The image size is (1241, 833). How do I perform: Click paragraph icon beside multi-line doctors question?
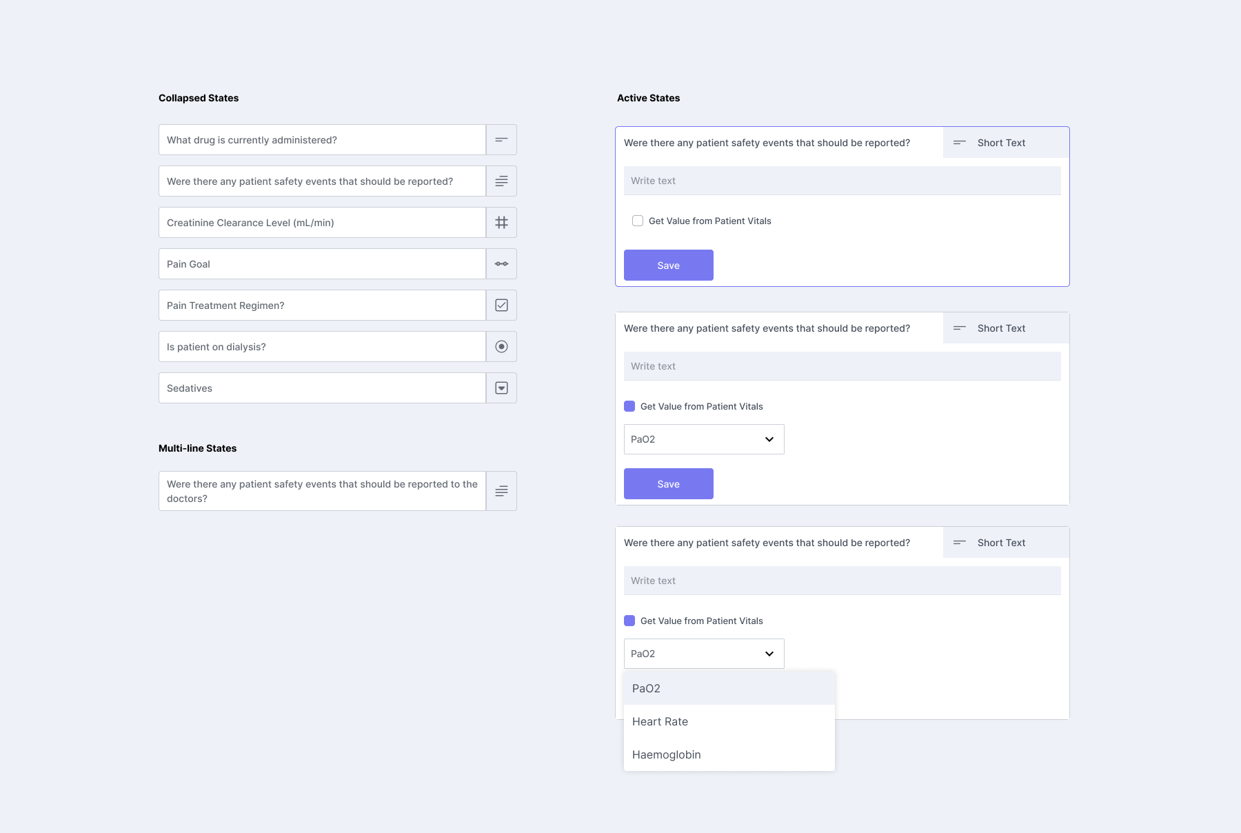[x=501, y=491]
